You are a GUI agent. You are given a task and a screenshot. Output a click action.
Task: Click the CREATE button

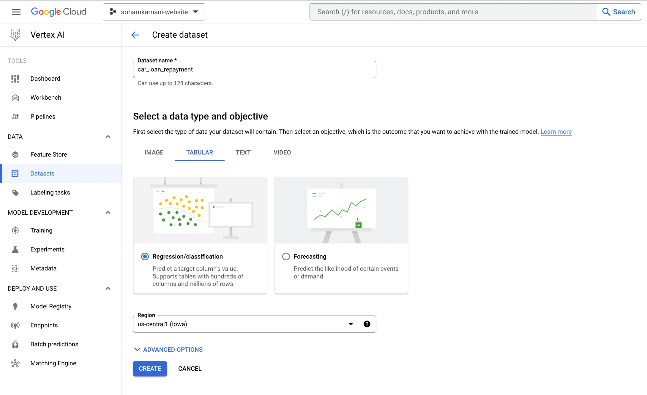coord(150,369)
